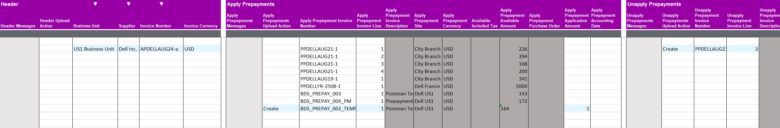Viewport: 780px width, 128px height.
Task: Select PPDELLAUG21-1 cell in the 200 amount row
Action: coord(328,71)
